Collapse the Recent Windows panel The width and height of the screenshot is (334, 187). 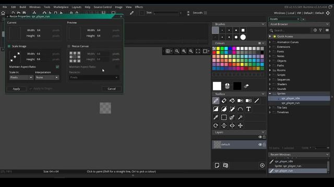[327, 155]
